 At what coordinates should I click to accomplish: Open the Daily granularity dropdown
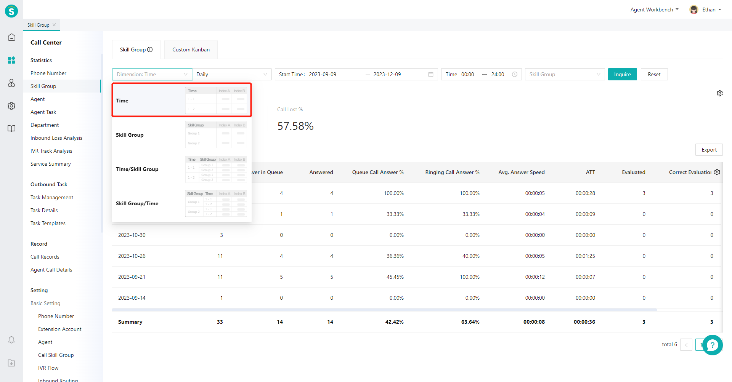click(232, 74)
